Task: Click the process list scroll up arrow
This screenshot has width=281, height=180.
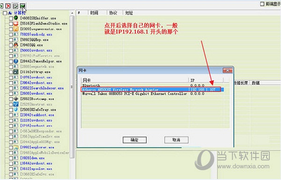Action: tap(72, 13)
